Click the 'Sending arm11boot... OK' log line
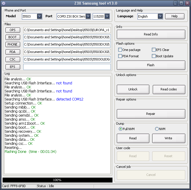This screenshot has height=190, width=191. point(25,123)
